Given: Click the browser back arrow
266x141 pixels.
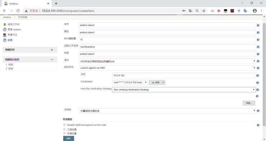Looking at the screenshot, I should click(5, 11).
